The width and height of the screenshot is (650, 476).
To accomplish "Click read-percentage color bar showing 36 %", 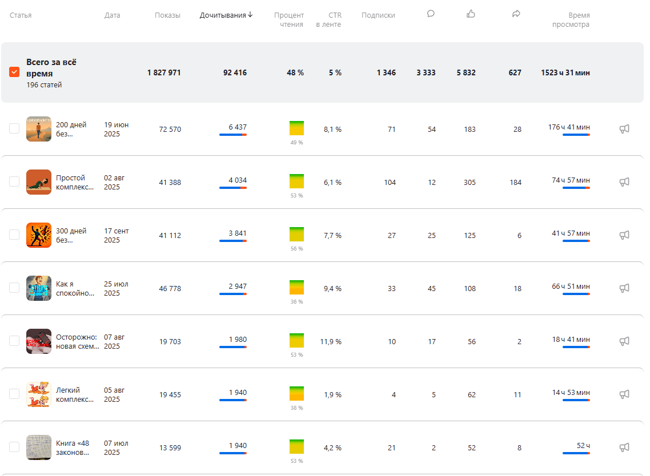I will [296, 287].
